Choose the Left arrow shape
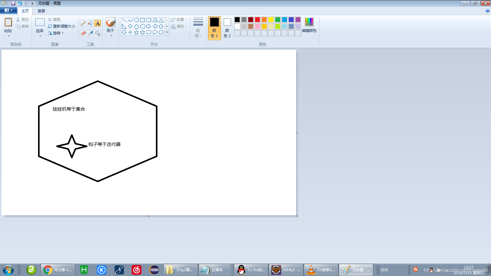The width and height of the screenshot is (491, 276). (155, 26)
